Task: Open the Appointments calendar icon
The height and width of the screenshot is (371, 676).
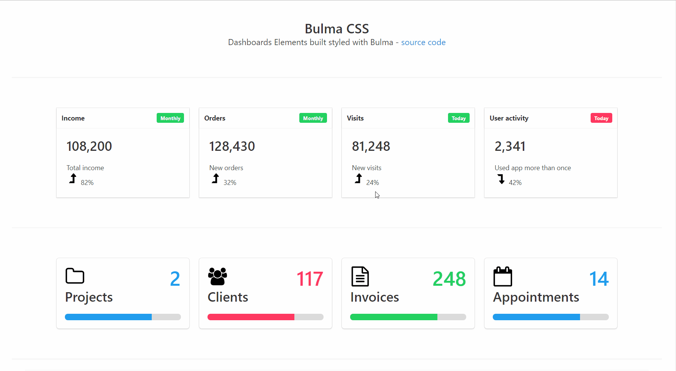Action: [502, 276]
